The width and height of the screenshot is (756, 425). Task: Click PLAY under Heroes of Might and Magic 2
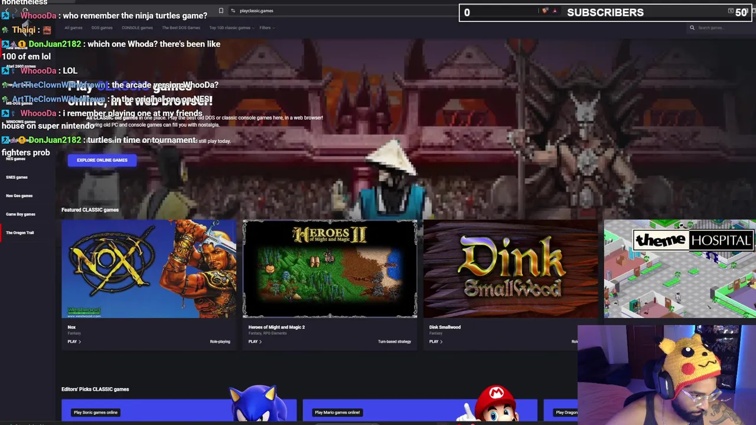click(x=254, y=342)
